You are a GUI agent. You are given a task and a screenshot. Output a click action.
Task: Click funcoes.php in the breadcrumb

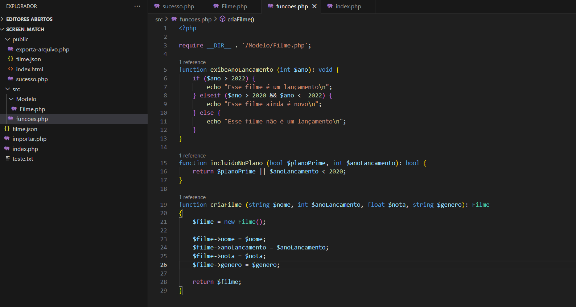(x=196, y=19)
